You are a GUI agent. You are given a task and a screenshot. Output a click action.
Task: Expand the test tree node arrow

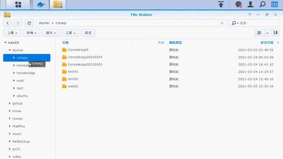14,88
